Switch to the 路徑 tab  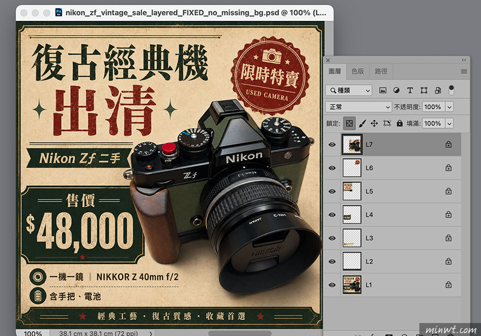[381, 71]
